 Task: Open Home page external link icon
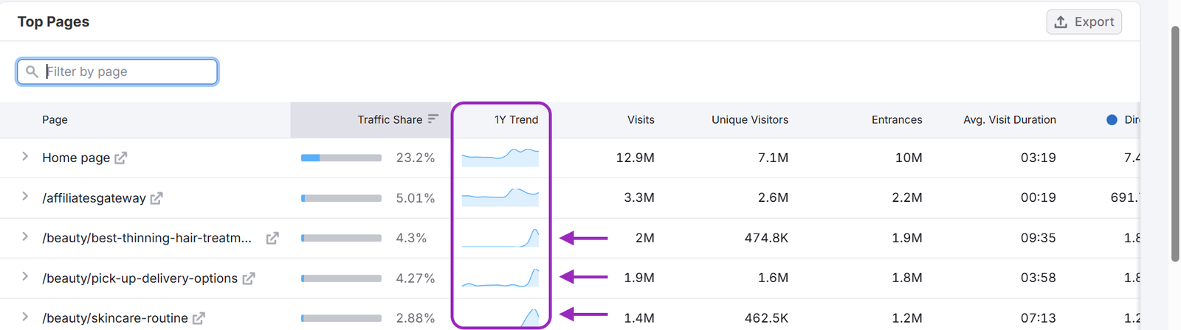coord(121,158)
